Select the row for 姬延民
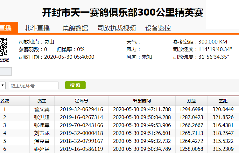 coord(42,149)
